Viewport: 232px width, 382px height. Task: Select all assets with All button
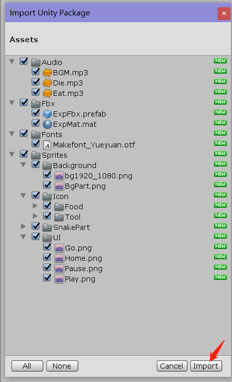pos(27,366)
